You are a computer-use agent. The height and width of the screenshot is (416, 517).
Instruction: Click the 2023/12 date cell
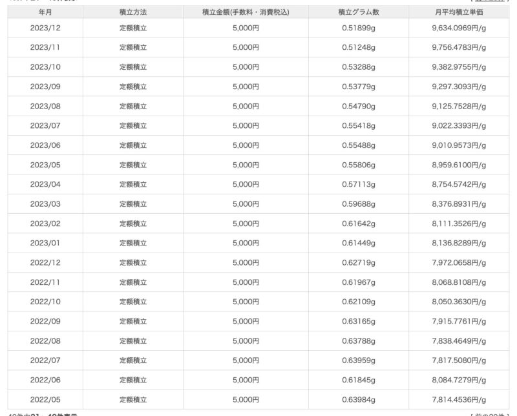pos(45,28)
